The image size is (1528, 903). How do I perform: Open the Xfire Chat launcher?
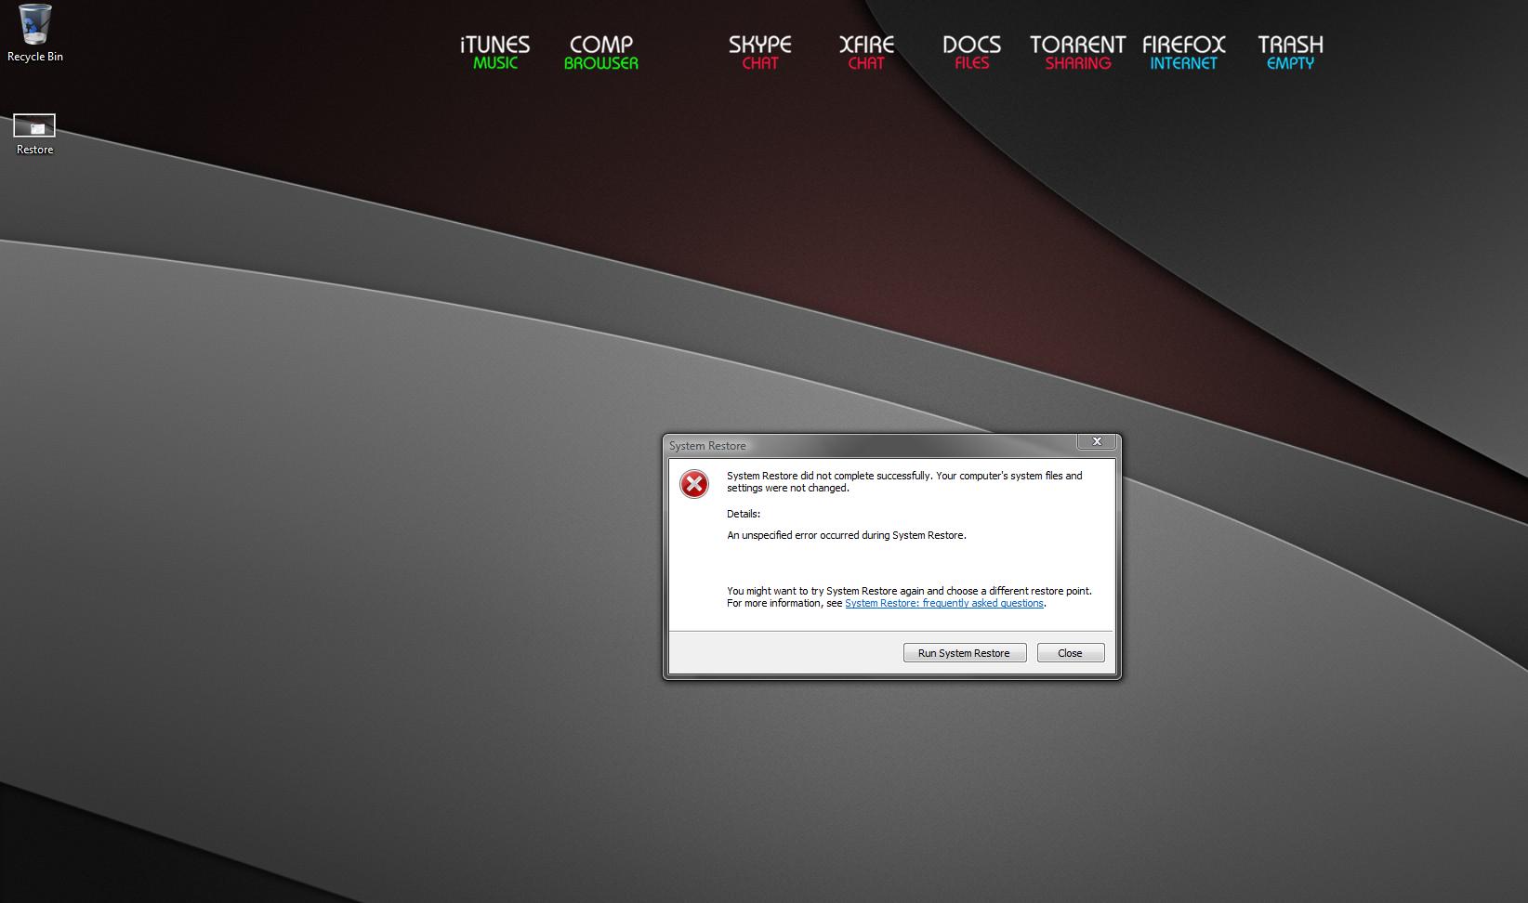tap(866, 53)
